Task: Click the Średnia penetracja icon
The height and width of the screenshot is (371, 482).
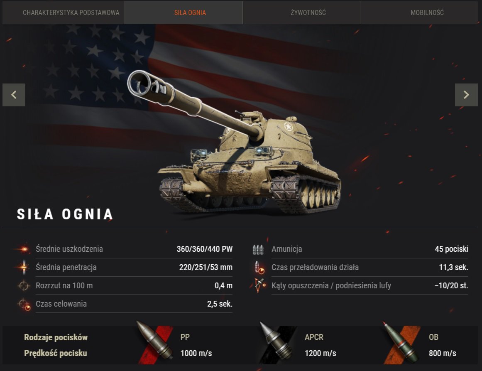Action: [23, 267]
